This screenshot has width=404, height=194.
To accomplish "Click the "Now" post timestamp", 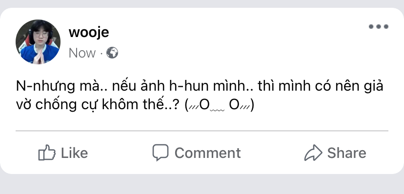I will (x=82, y=53).
